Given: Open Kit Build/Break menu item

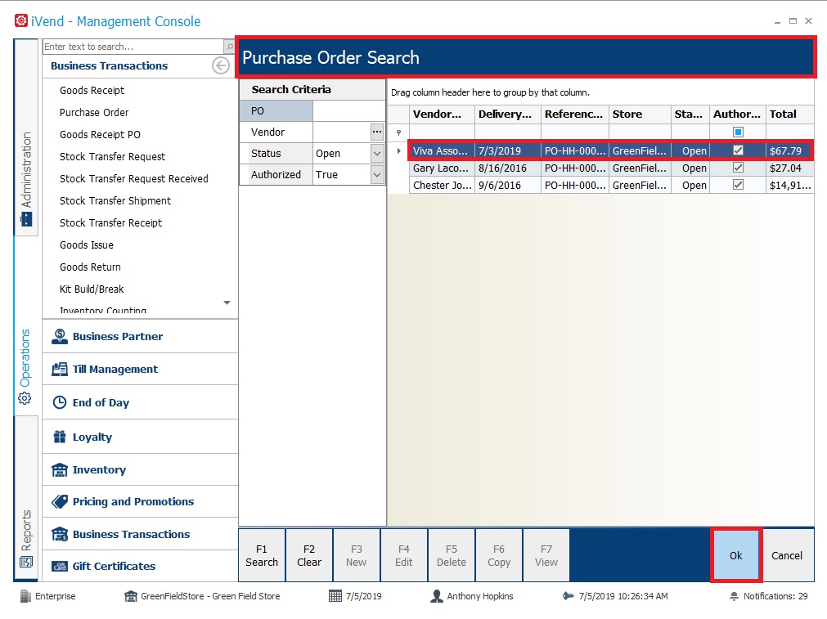Looking at the screenshot, I should (x=92, y=289).
